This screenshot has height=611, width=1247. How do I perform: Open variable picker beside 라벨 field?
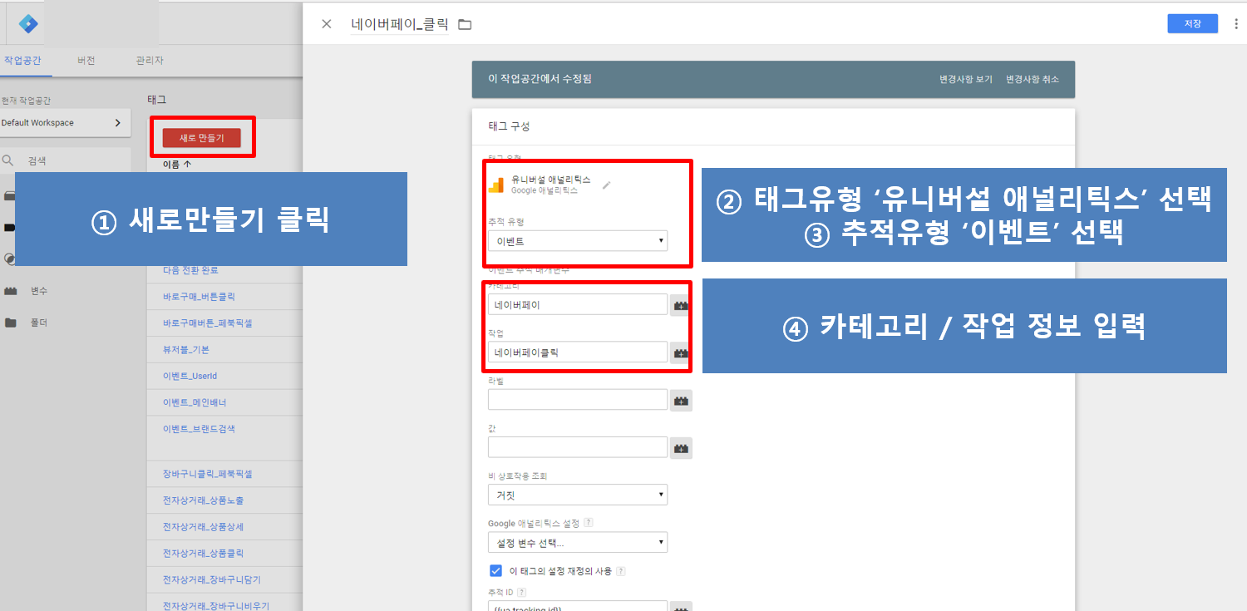pos(681,401)
